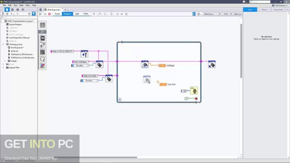Click the feedback speech bubble icon
Image resolution: width=290 pixels, height=163 pixels.
point(244,2)
